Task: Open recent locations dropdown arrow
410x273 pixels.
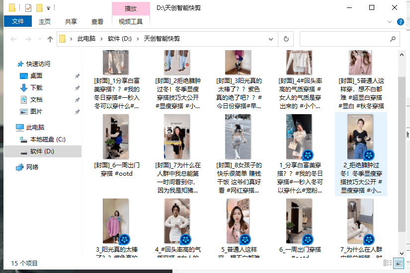Action: click(40, 39)
